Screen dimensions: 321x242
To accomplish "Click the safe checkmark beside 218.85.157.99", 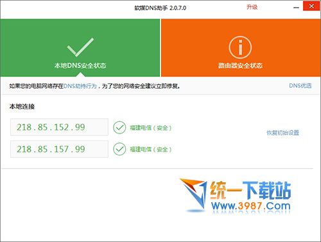I will [119, 149].
